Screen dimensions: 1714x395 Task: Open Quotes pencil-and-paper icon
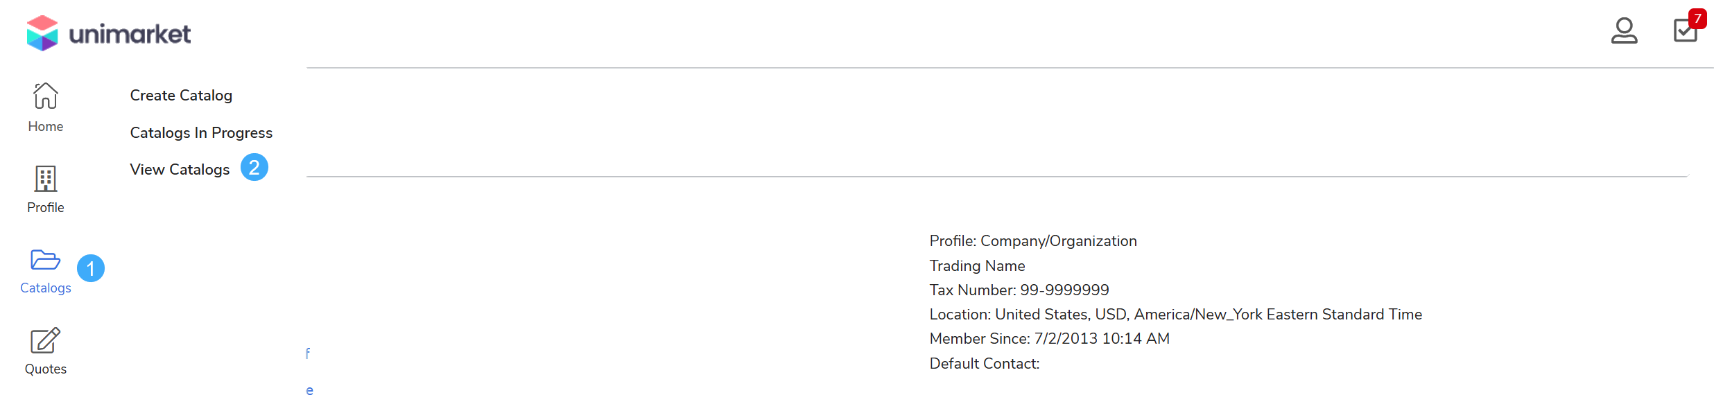pyautogui.click(x=46, y=340)
